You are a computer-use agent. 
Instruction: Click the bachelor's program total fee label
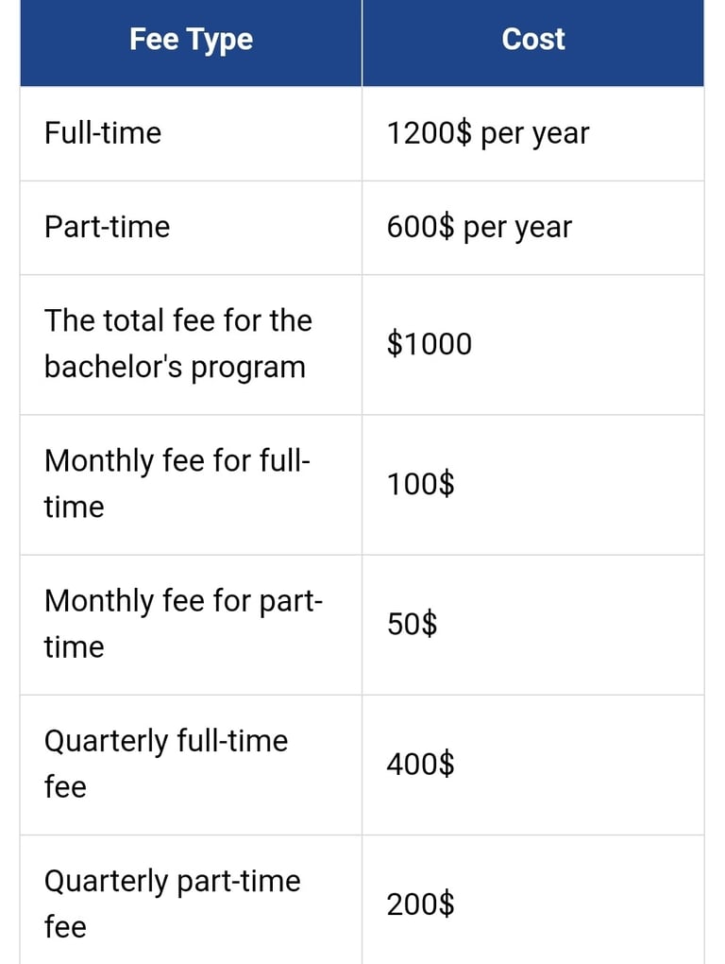click(x=177, y=344)
